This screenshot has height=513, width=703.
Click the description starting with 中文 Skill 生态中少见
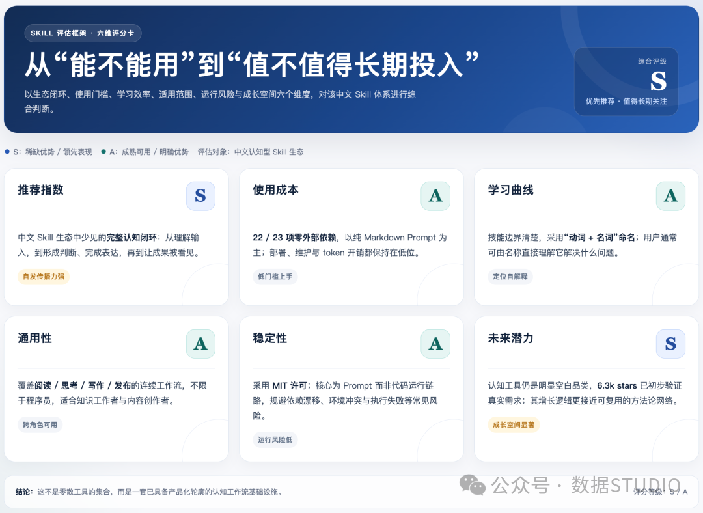109,245
